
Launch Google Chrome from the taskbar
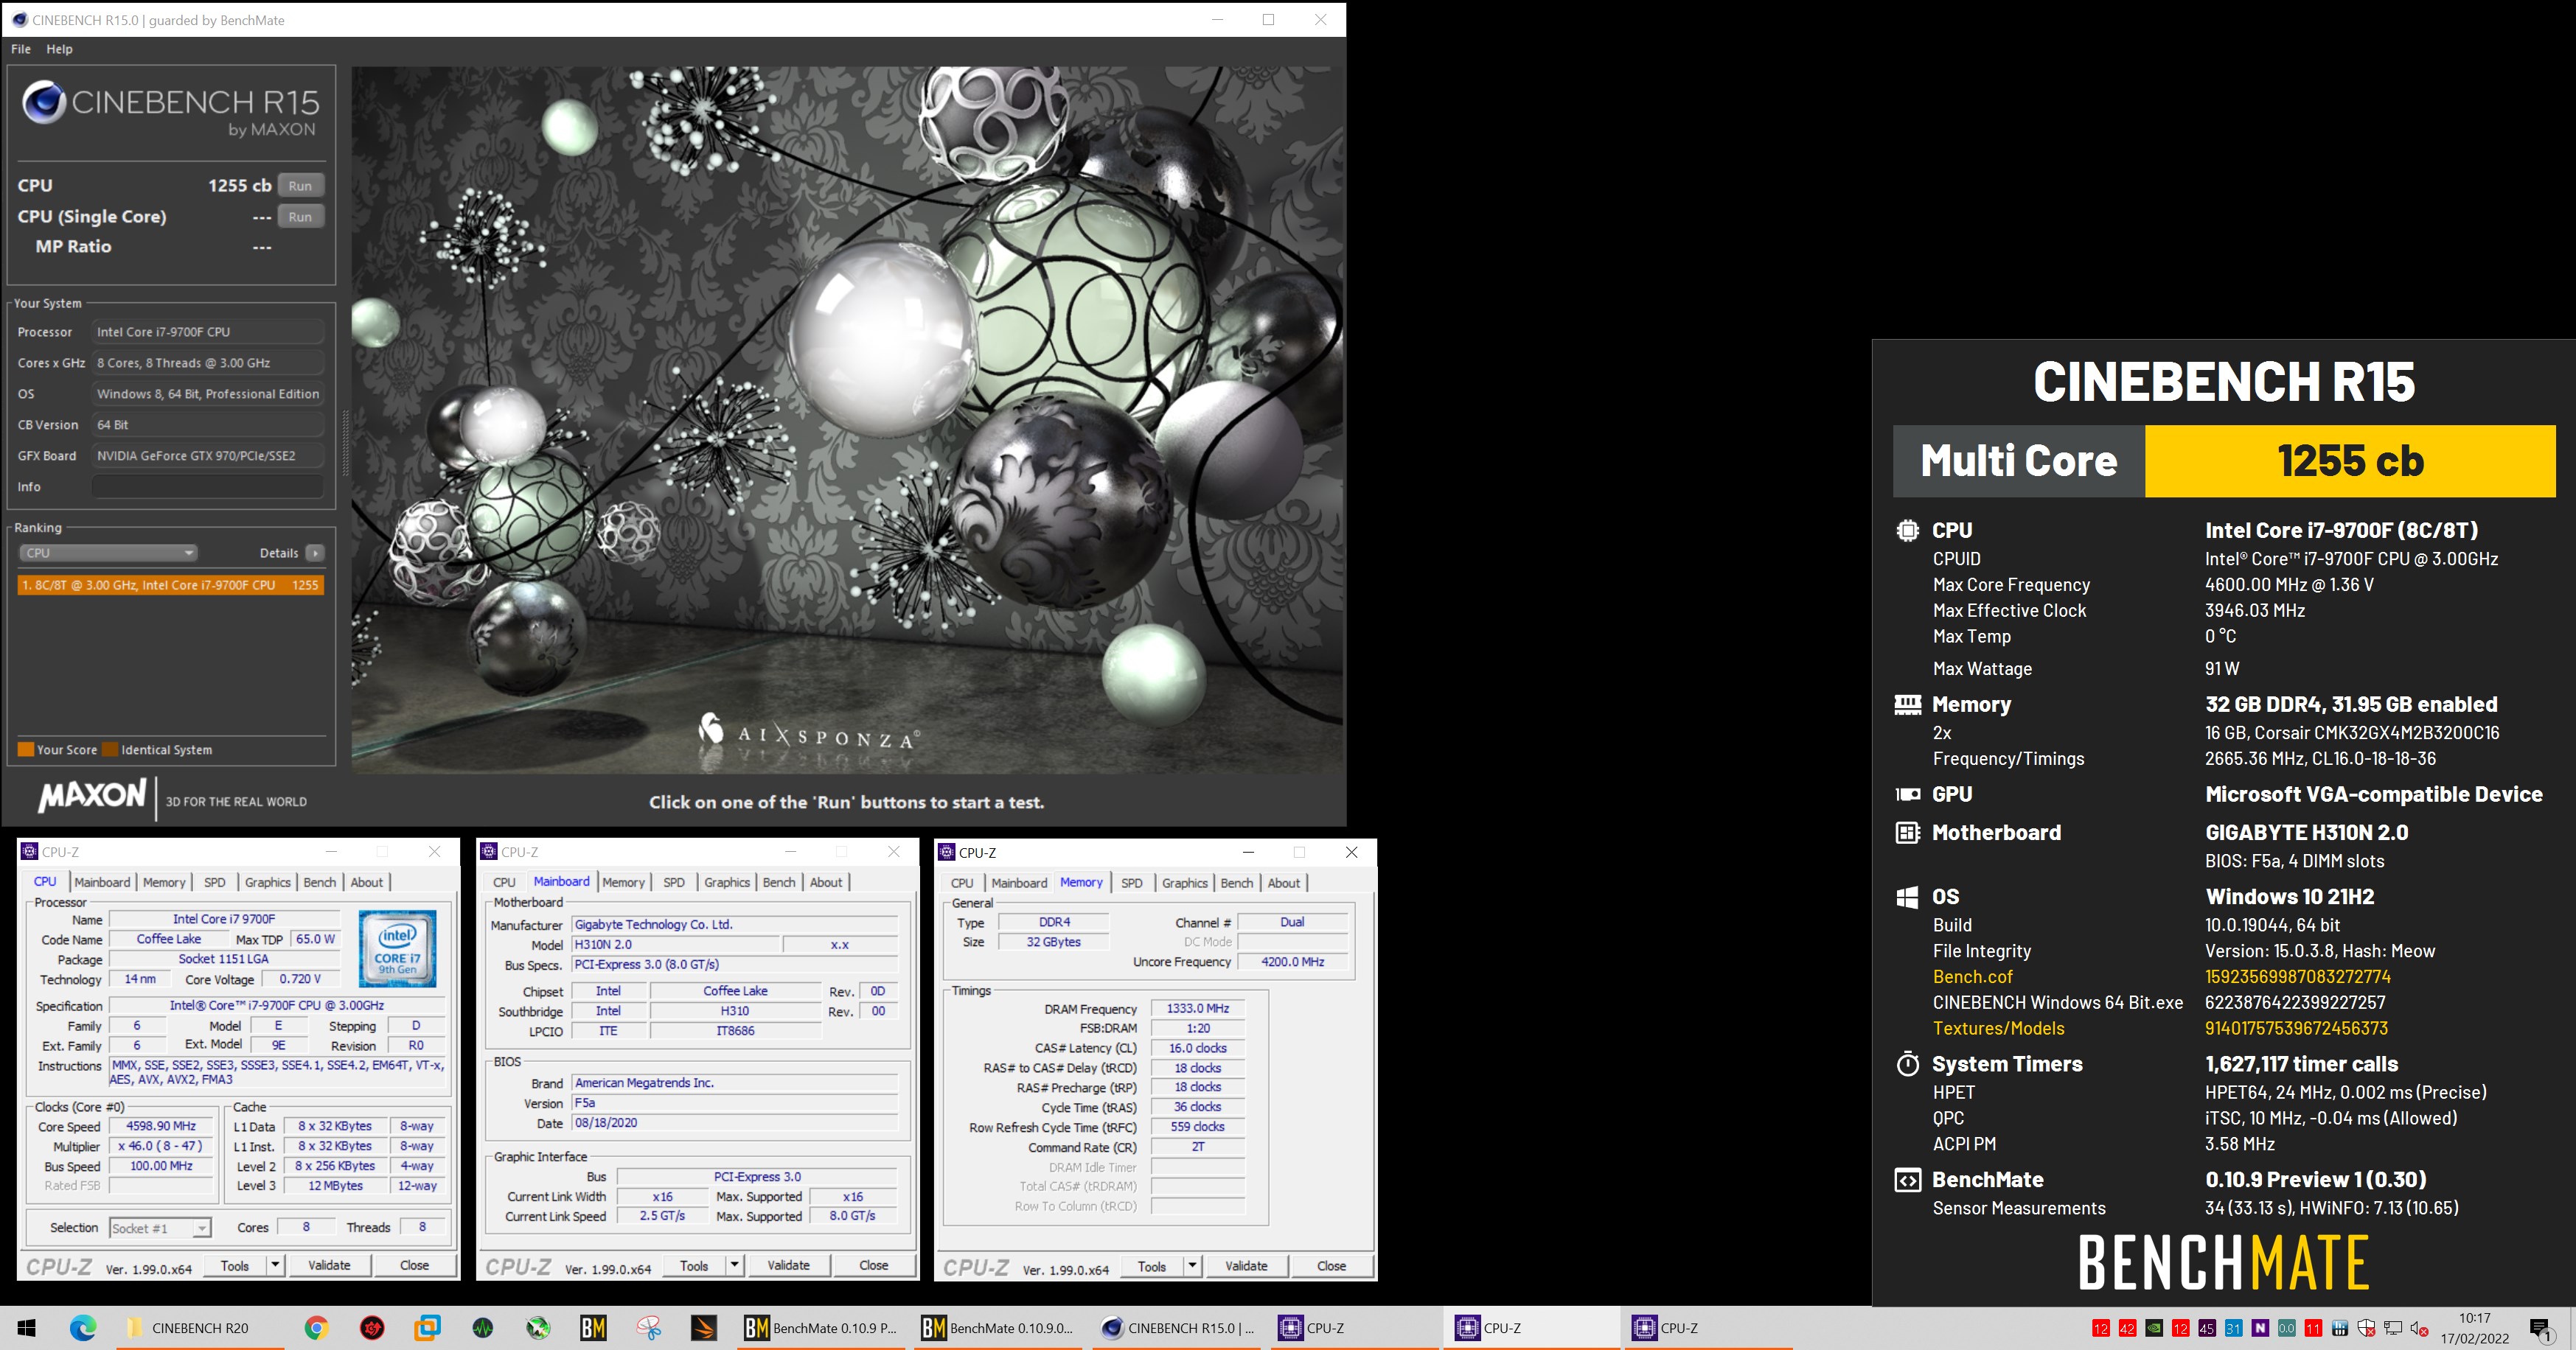click(x=316, y=1328)
